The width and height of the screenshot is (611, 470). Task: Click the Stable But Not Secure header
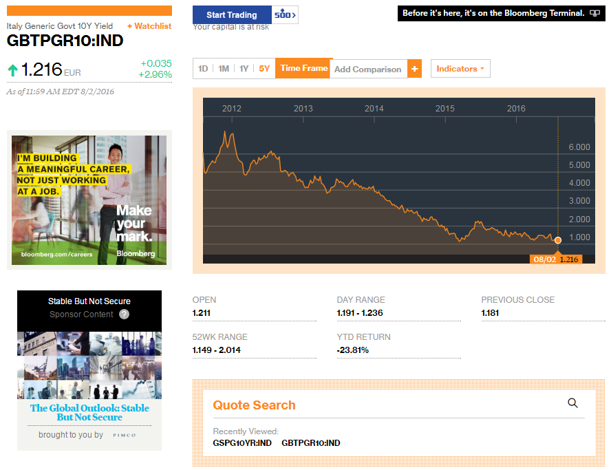tap(89, 301)
